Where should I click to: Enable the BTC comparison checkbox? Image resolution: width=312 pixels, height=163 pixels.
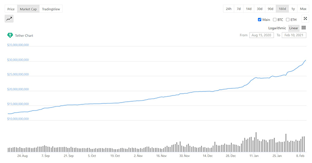(275, 20)
